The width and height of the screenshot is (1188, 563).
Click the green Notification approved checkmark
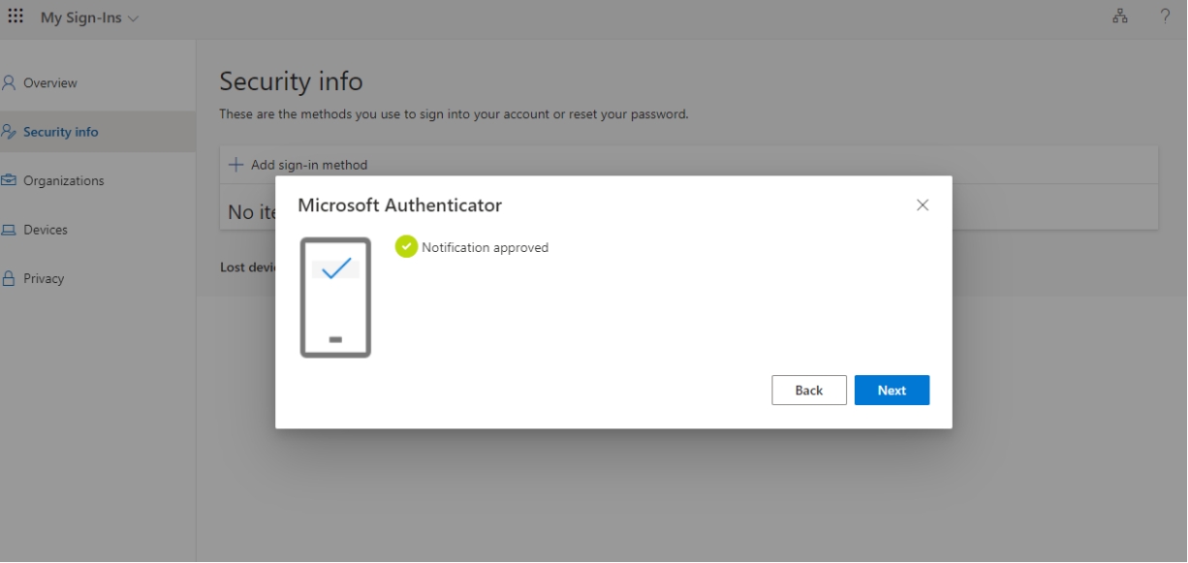point(406,246)
